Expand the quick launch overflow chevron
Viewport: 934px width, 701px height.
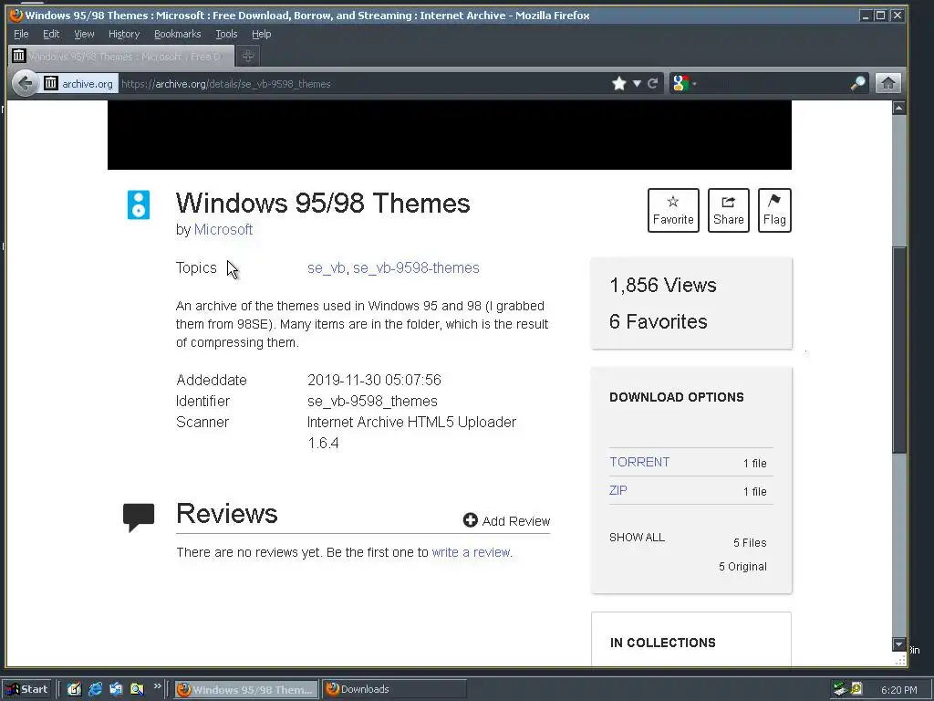(x=157, y=686)
